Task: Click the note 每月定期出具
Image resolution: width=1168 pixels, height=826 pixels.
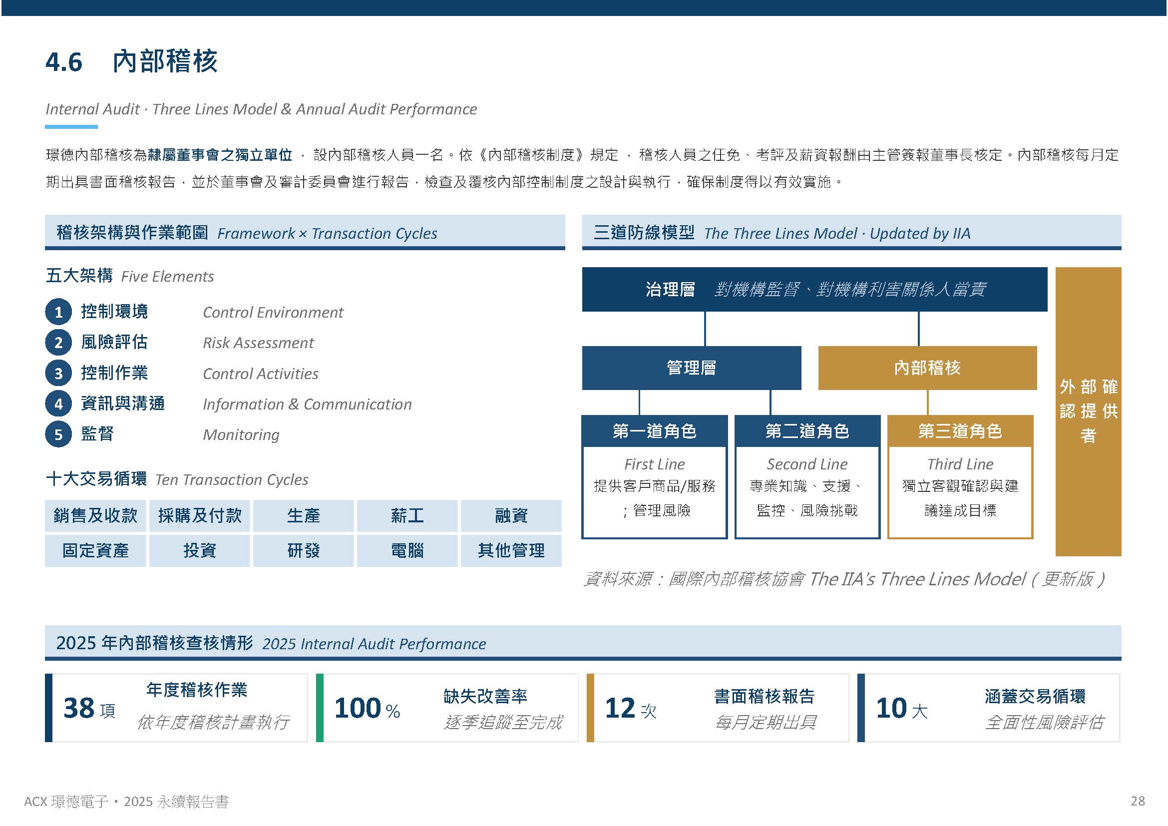Action: [766, 722]
